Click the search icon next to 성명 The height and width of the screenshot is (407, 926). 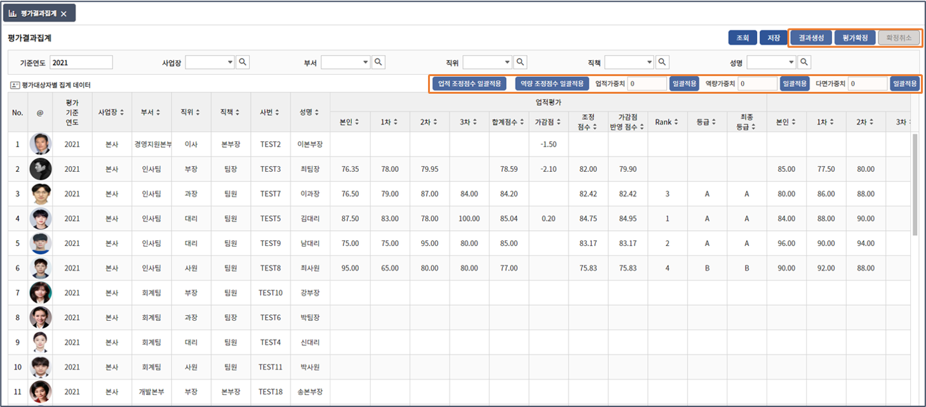tap(804, 62)
